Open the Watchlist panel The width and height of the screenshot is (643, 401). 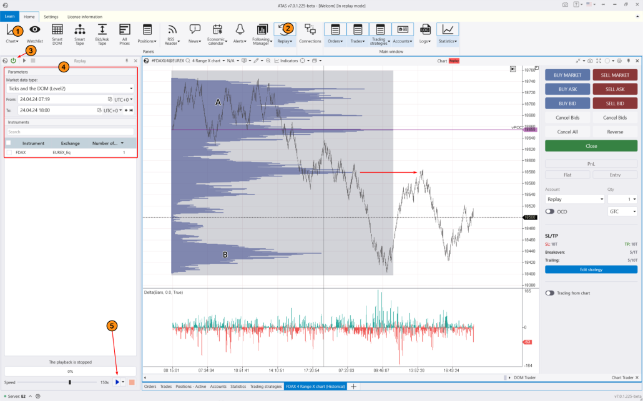click(34, 34)
